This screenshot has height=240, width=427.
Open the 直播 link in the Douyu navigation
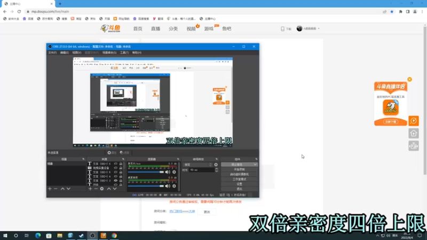[155, 29]
